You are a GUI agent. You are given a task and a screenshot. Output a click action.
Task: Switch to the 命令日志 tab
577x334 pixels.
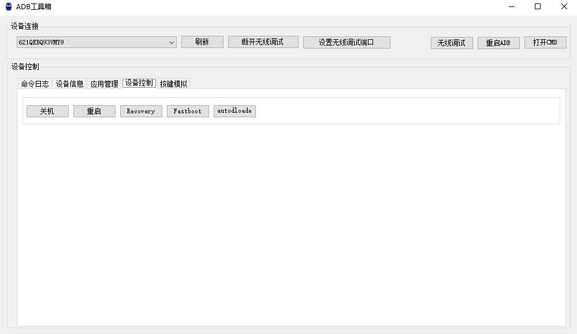click(34, 83)
